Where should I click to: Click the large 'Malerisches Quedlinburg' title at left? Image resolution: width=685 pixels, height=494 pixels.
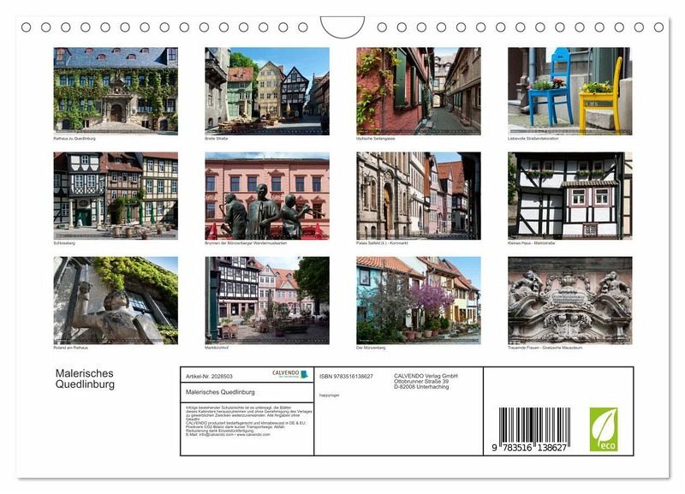pyautogui.click(x=85, y=378)
